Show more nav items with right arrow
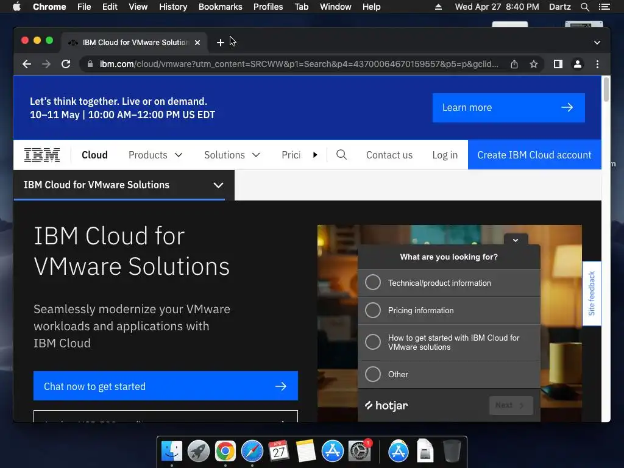The width and height of the screenshot is (624, 468). (315, 155)
